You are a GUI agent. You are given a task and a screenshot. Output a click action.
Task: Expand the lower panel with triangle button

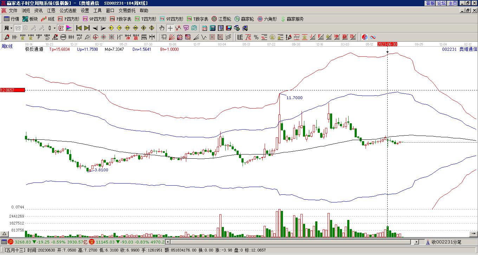click(5, 234)
